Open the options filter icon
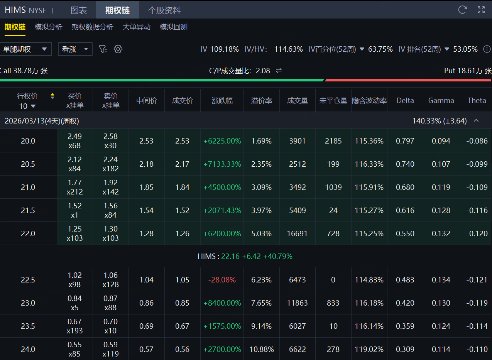This screenshot has height=360, width=492. (103, 49)
